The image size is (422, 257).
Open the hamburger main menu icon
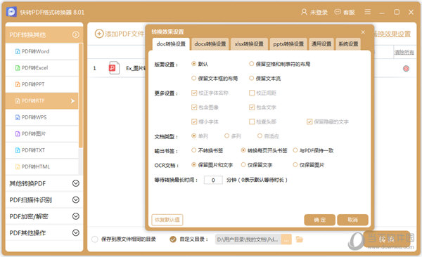367,12
